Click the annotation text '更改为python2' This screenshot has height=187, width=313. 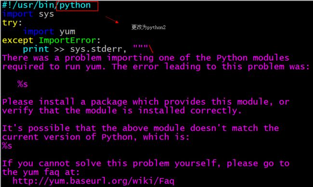pyautogui.click(x=148, y=27)
